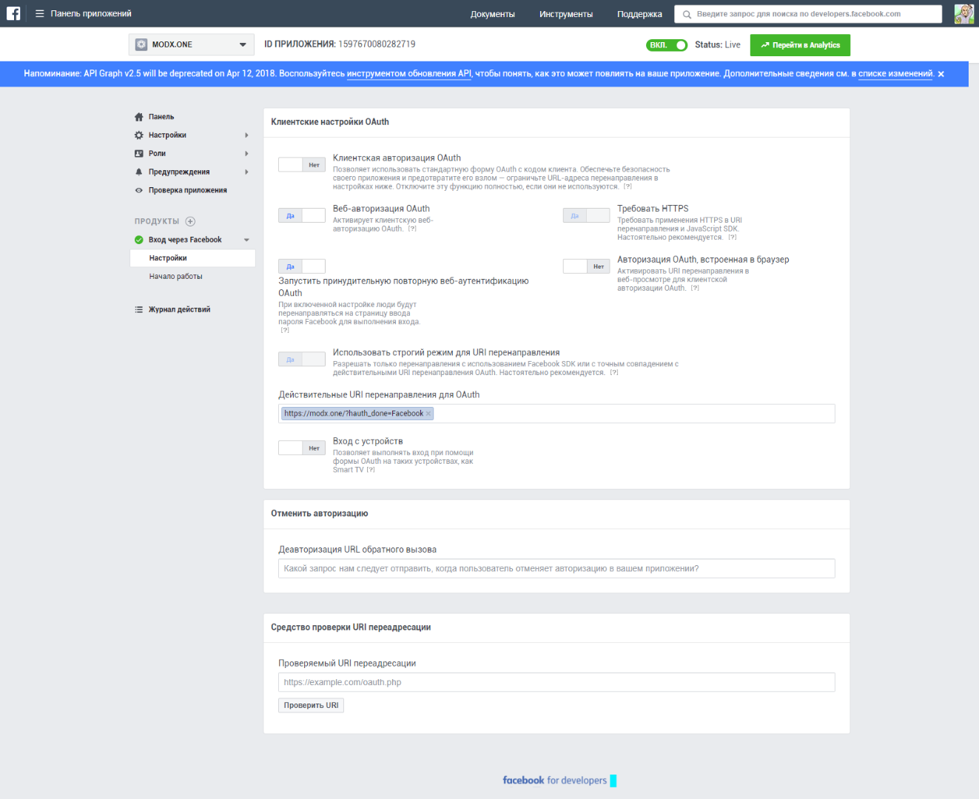
Task: Click the Роли card icon
Action: 139,154
